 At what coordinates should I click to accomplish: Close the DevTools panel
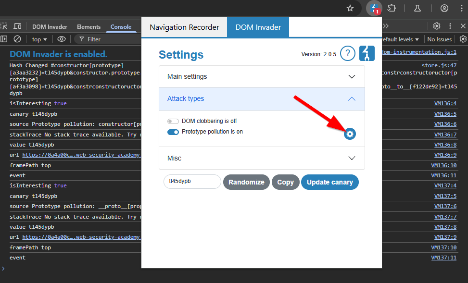click(463, 26)
